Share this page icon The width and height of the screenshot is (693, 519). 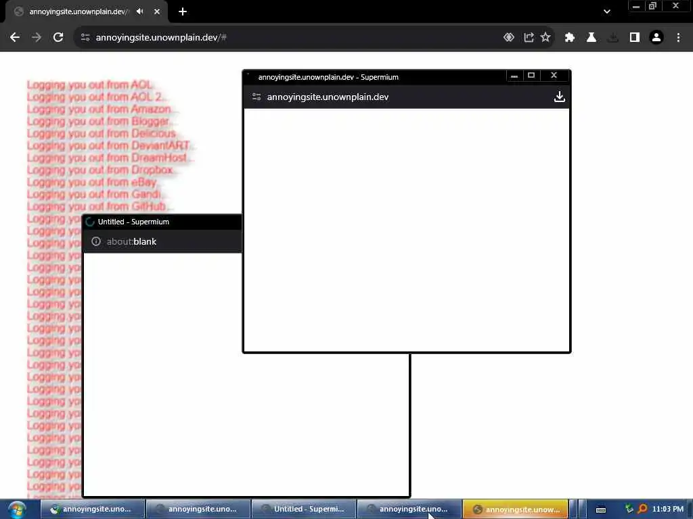529,38
